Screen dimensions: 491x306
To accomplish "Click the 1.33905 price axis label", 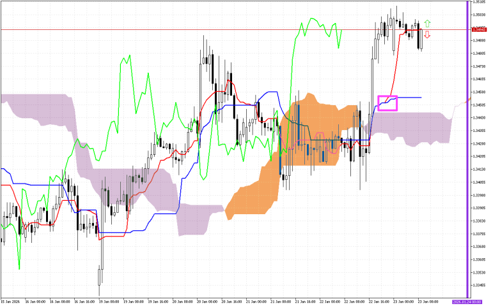I will coord(479,208).
